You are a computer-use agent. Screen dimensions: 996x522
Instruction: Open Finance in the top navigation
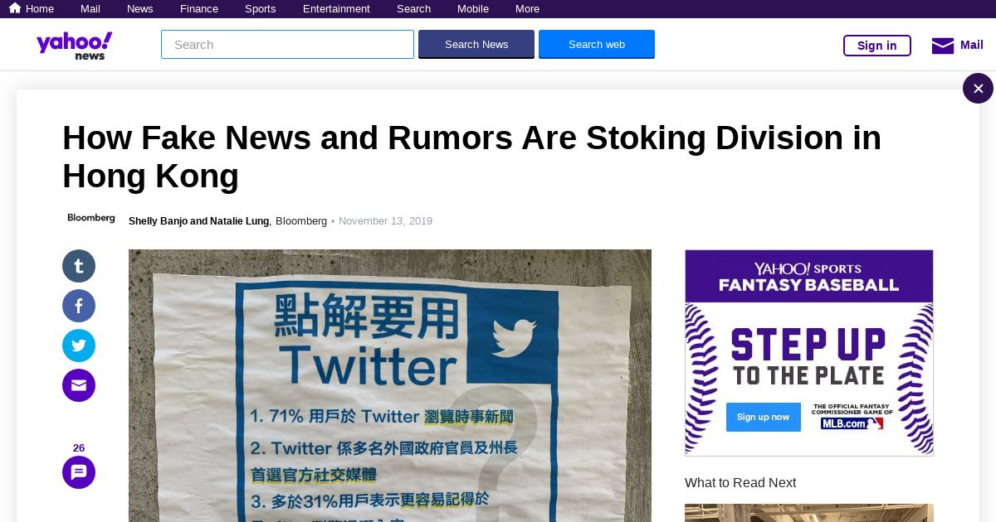point(199,9)
